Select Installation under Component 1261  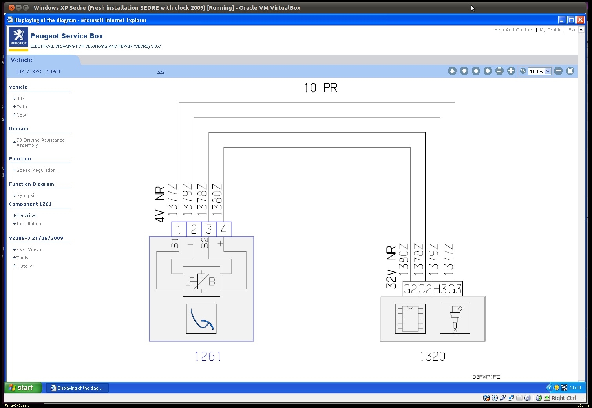(29, 224)
